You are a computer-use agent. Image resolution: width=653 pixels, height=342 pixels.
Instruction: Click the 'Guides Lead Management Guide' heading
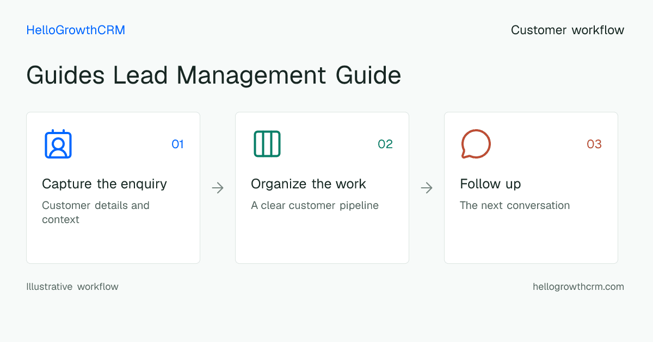coord(214,75)
